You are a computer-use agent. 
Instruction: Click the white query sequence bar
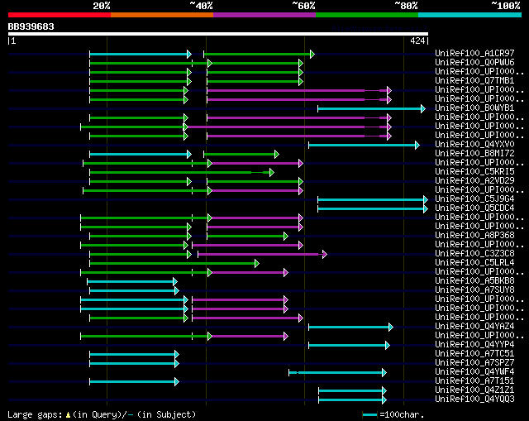click(x=218, y=34)
